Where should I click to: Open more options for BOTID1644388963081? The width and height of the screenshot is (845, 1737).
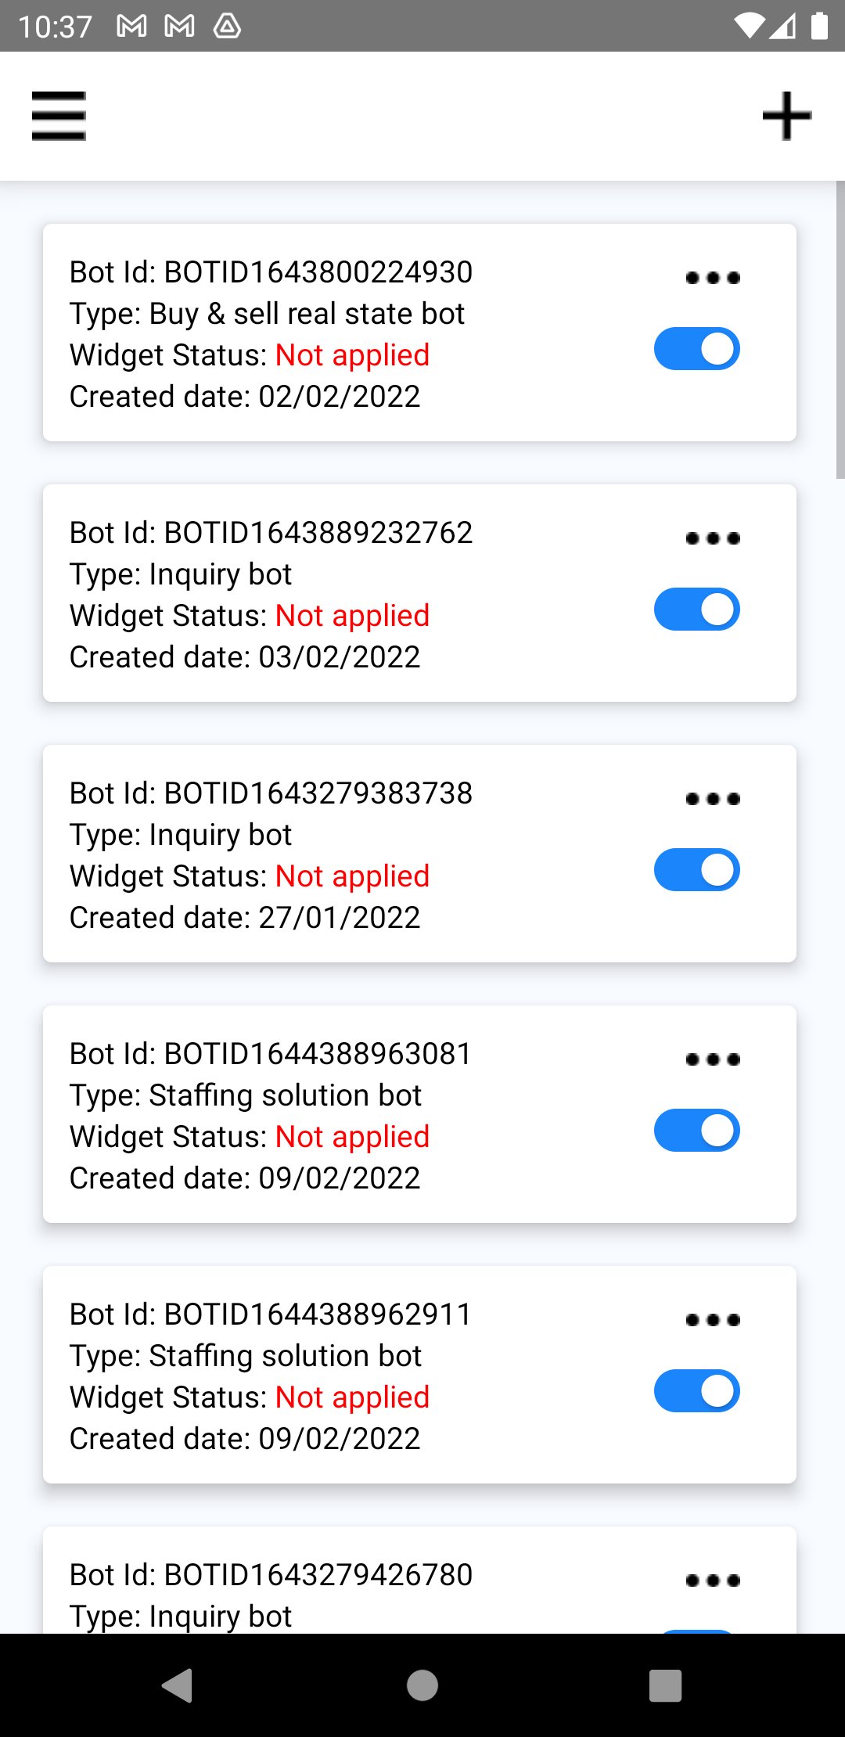point(712,1059)
